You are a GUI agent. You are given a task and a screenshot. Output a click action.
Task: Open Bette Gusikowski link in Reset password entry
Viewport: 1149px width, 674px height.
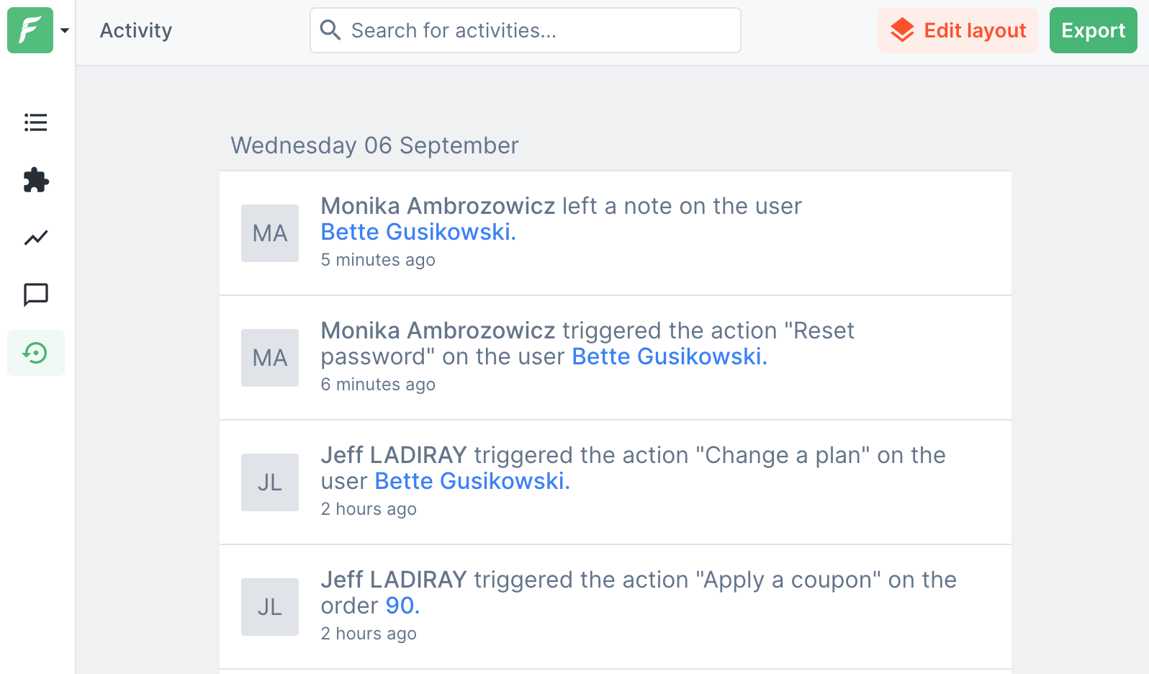669,356
